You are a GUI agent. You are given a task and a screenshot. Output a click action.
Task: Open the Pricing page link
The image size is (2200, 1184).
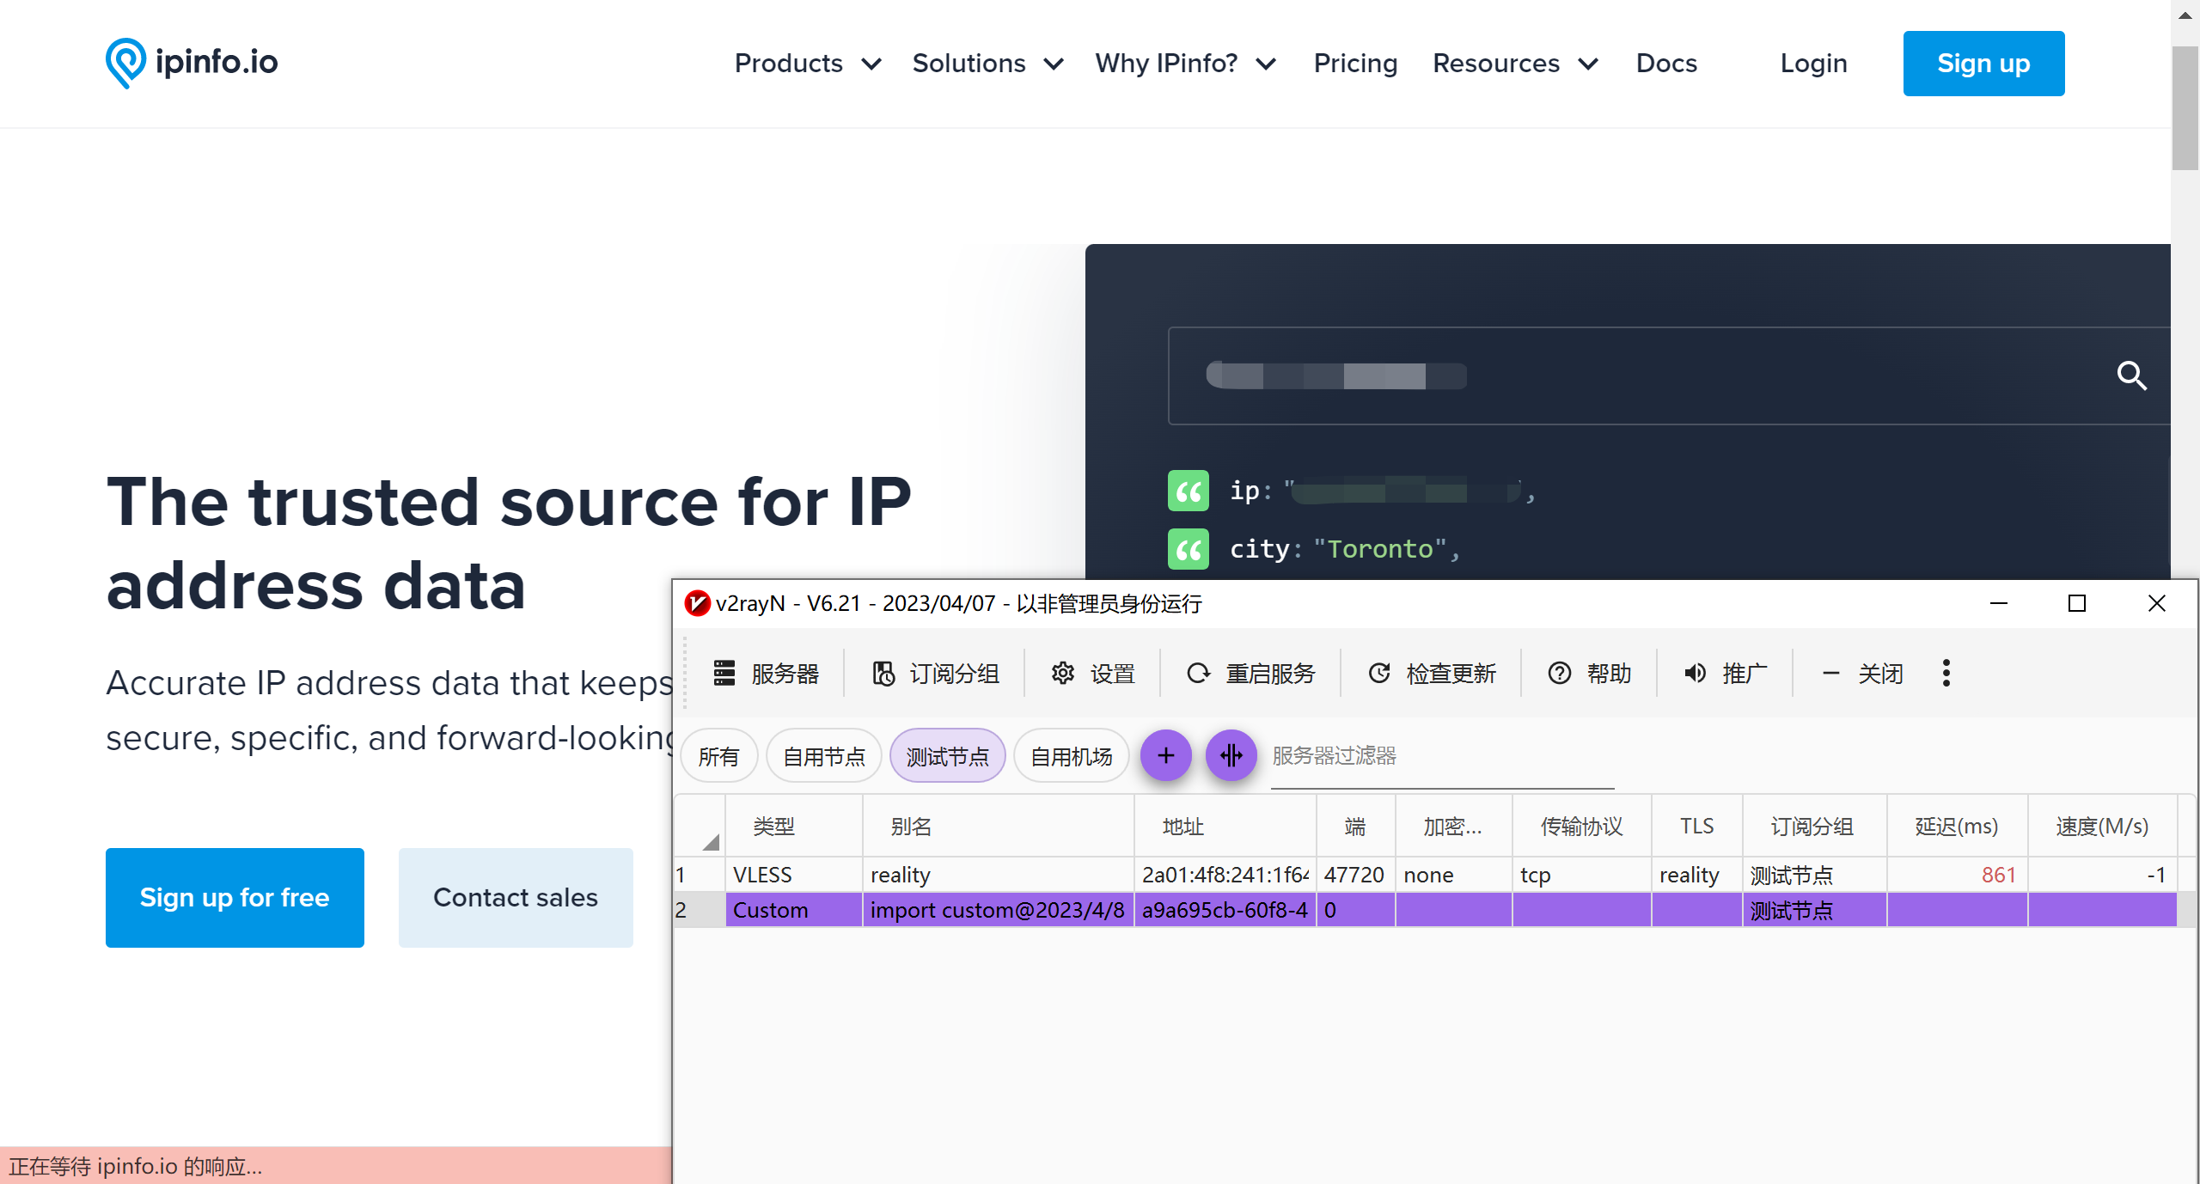(x=1355, y=64)
